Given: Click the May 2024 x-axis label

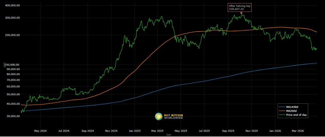Looking at the screenshot, I should pos(40,131).
